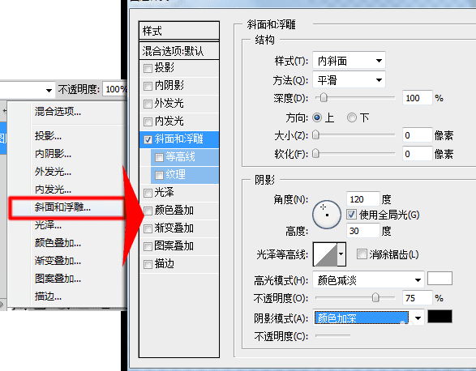Select the 下 direction radio button
The image size is (476, 371).
pyautogui.click(x=352, y=117)
